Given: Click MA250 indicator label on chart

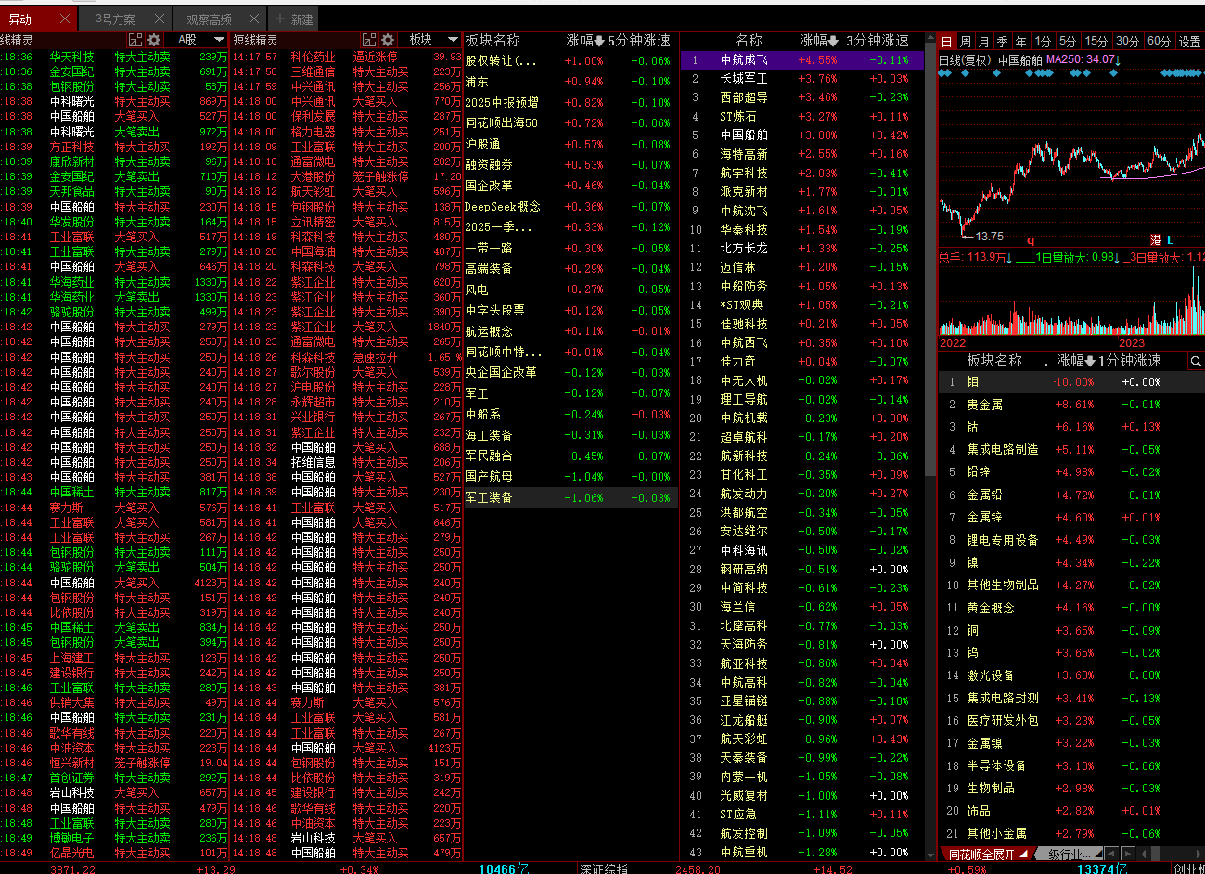Looking at the screenshot, I should click(1083, 60).
